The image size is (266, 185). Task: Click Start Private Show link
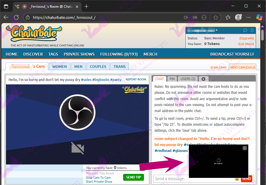pos(99,182)
